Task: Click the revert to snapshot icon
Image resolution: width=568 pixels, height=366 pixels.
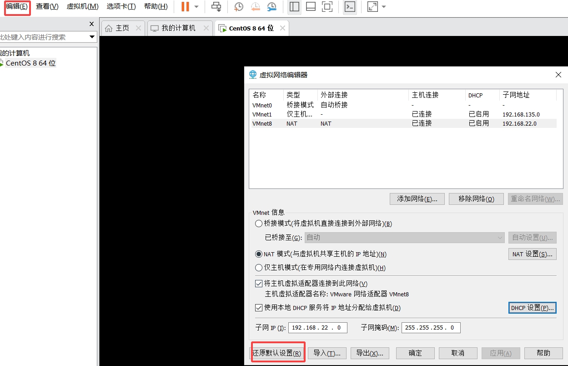Action: [x=255, y=7]
